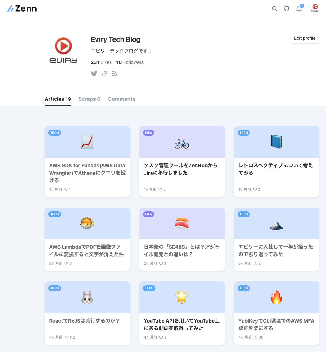Open the AWS SDK for Pandas article

click(x=87, y=173)
